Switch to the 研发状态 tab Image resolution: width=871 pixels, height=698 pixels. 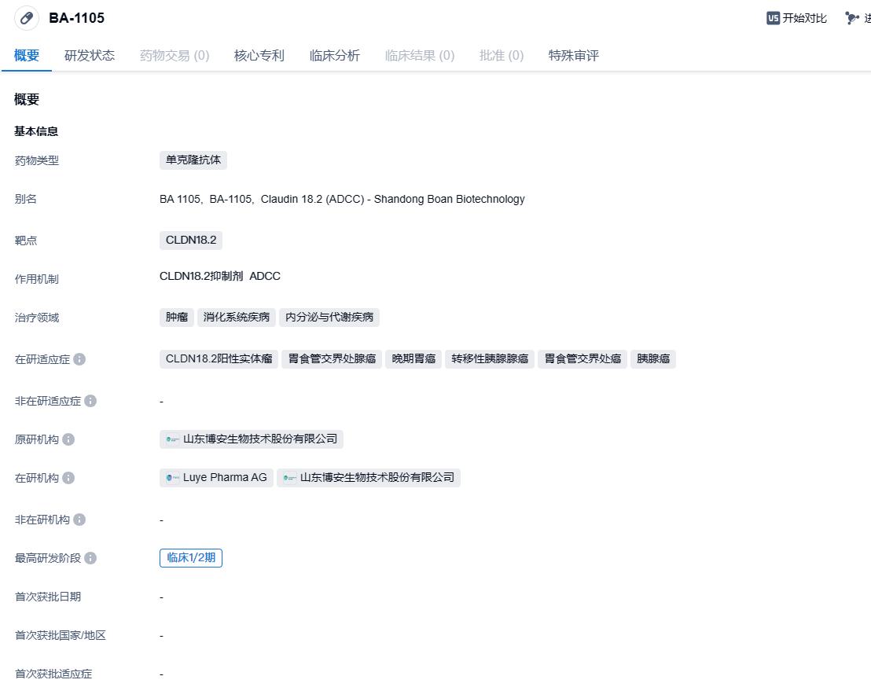pyautogui.click(x=90, y=56)
